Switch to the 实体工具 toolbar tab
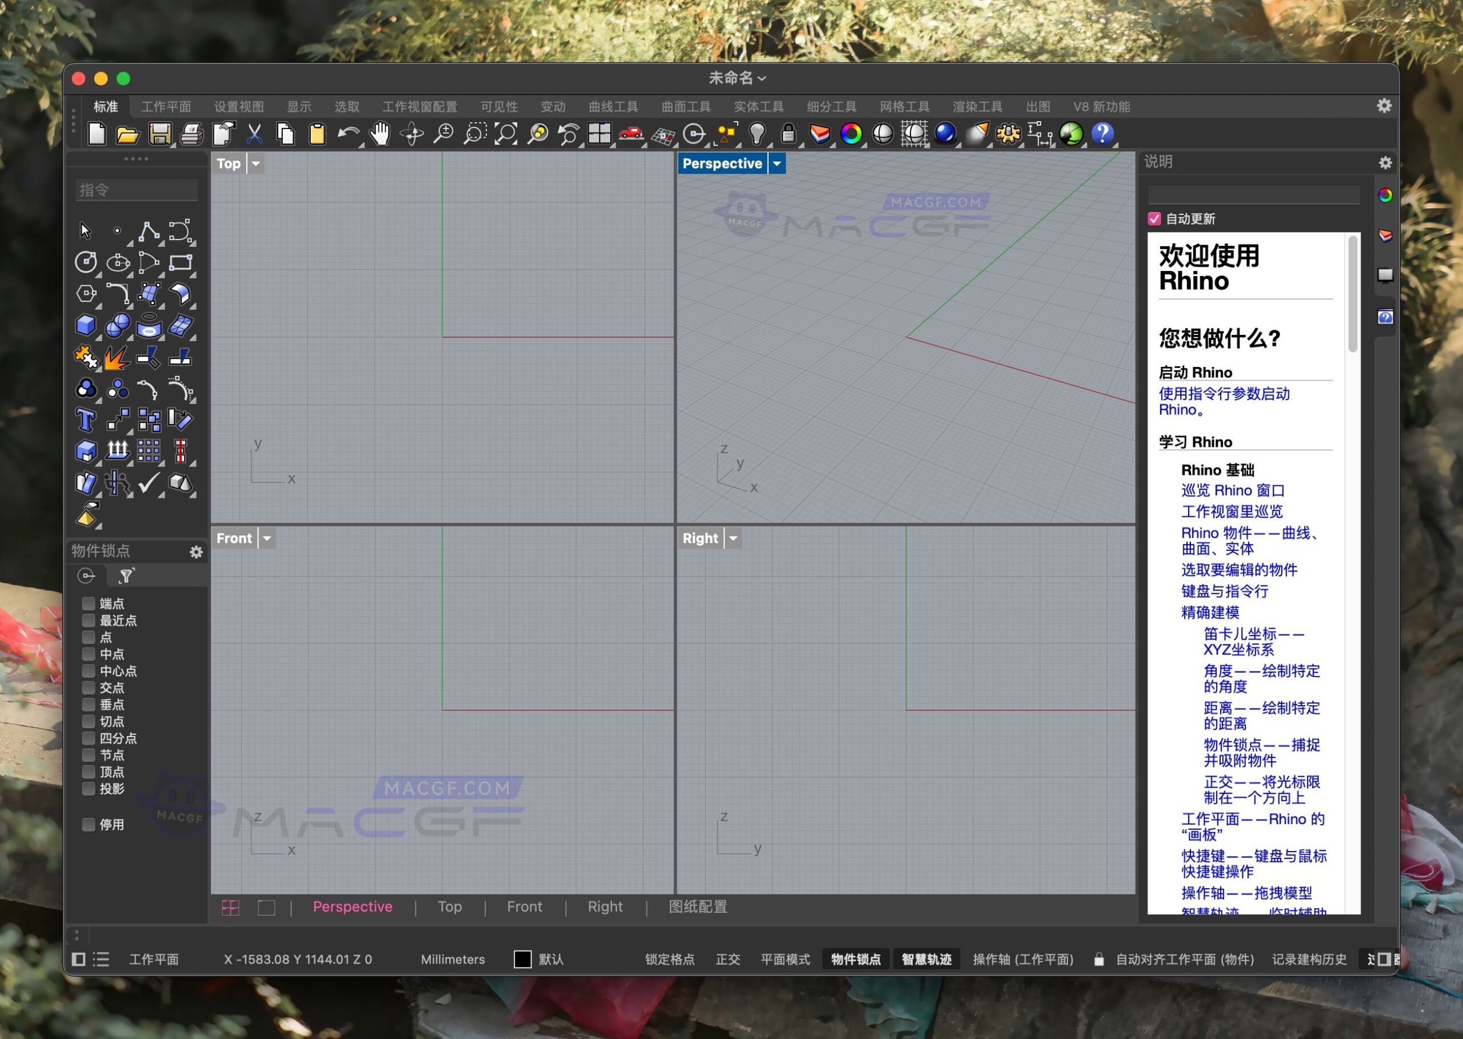The width and height of the screenshot is (1463, 1039). tap(758, 107)
